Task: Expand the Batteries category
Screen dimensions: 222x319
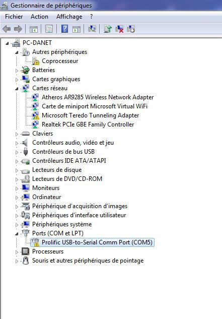Action: [17, 71]
